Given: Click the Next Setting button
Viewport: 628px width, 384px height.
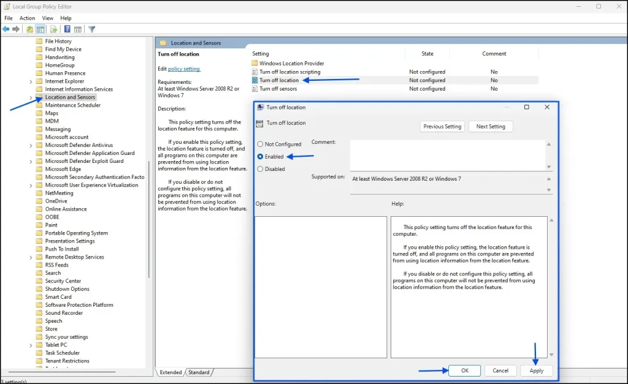Looking at the screenshot, I should pyautogui.click(x=491, y=126).
